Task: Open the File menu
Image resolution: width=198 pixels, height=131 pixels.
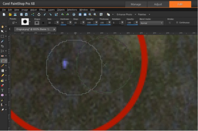Action: pos(4,10)
